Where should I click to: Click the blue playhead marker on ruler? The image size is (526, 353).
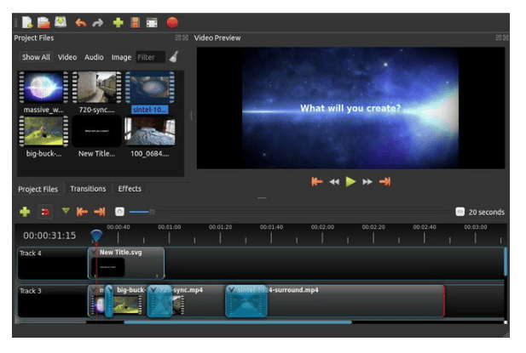point(96,236)
